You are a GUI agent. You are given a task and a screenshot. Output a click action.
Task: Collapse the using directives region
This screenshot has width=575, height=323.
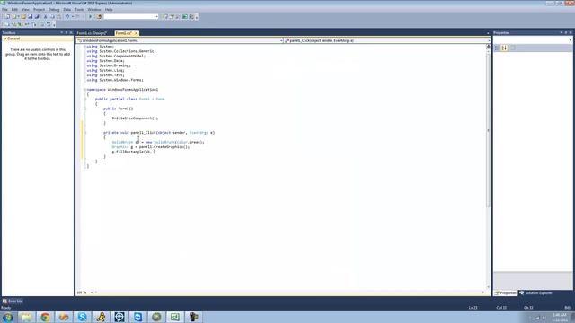coord(84,47)
